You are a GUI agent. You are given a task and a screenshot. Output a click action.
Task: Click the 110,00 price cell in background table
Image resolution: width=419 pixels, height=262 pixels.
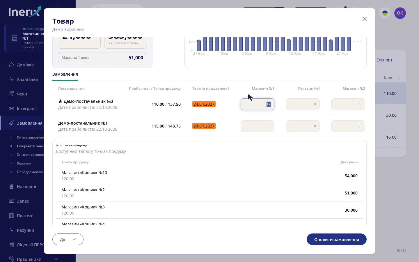pyautogui.click(x=390, y=93)
